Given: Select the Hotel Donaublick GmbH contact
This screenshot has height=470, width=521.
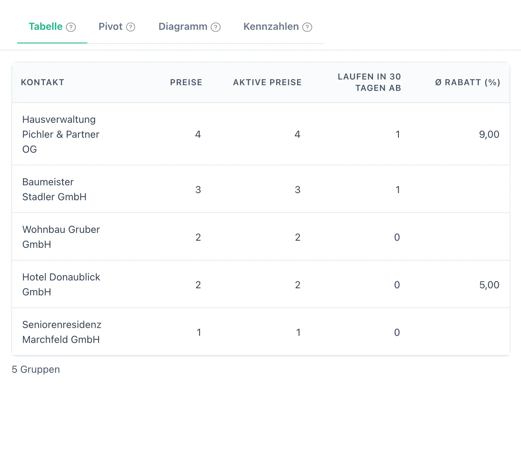Looking at the screenshot, I should 61,284.
